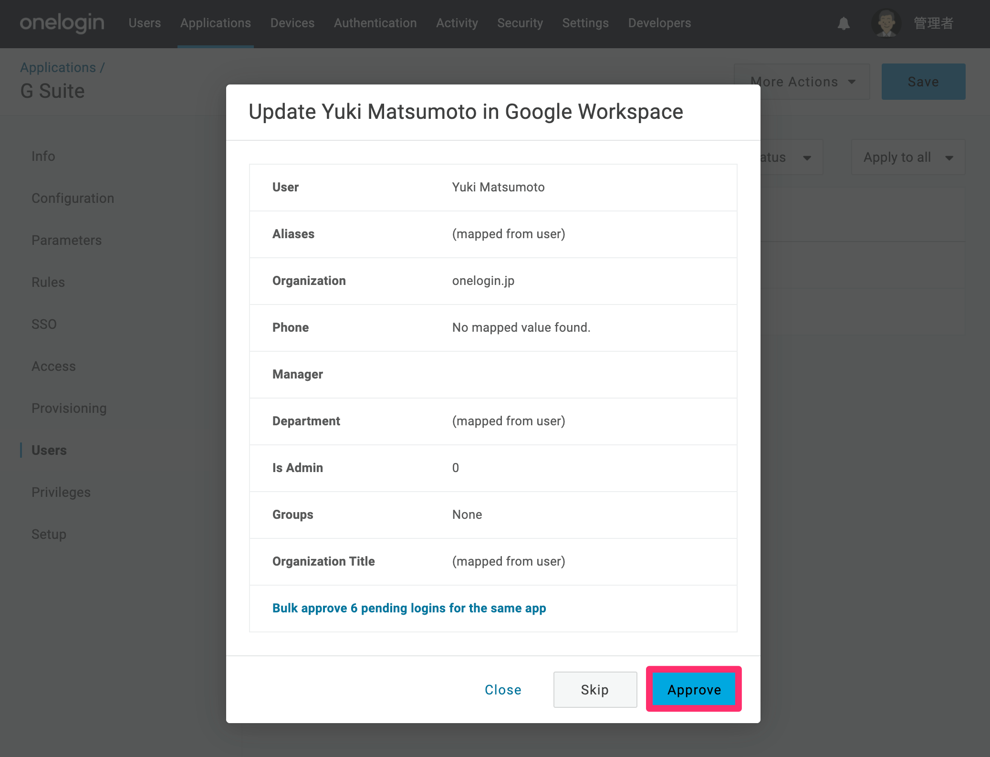Click the G Suite page heading
The image size is (990, 757).
click(x=52, y=91)
